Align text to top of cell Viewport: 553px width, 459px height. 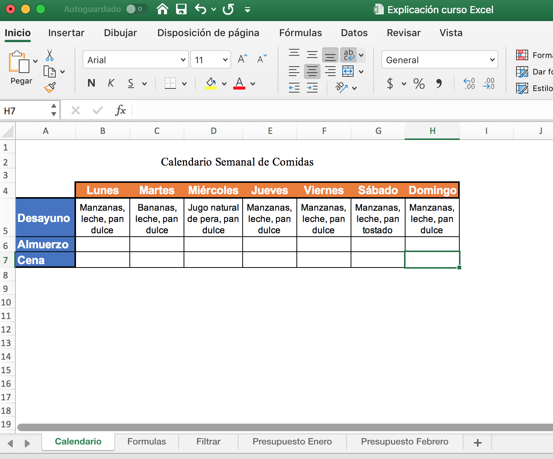coord(294,53)
